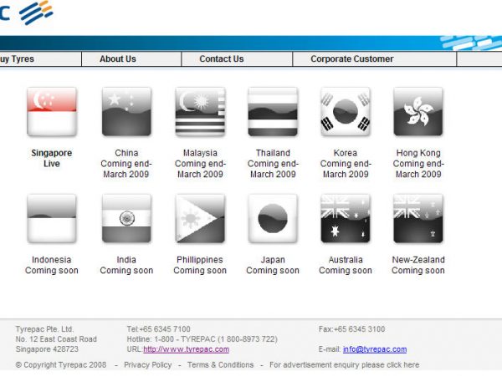Image resolution: width=502 pixels, height=376 pixels.
Task: Click 'Tyrepac Pte. Ltd.' company name
Action: click(44, 329)
